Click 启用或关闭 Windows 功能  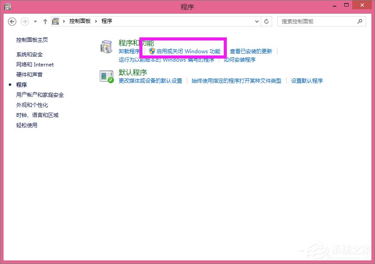click(x=189, y=51)
